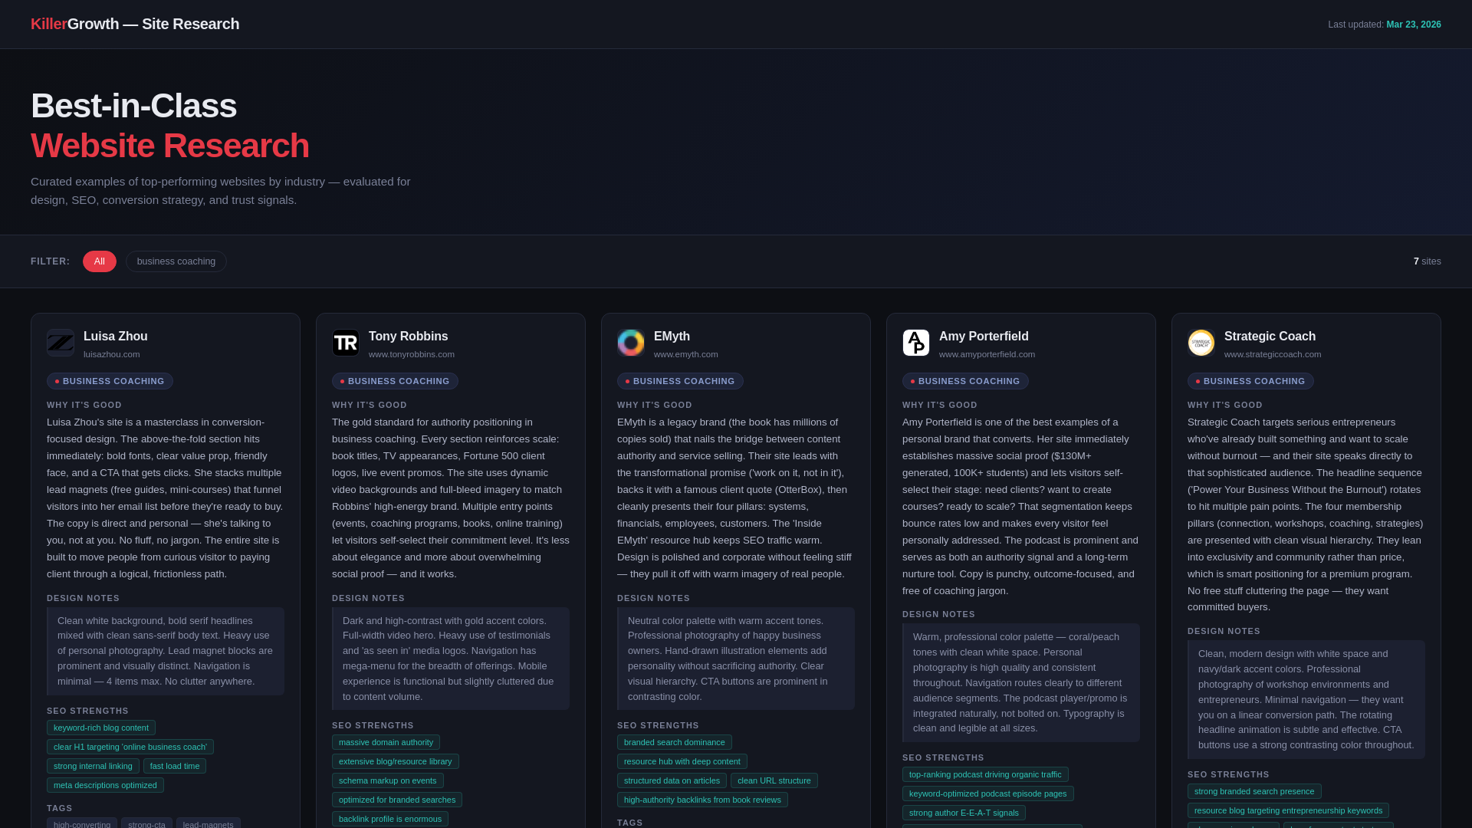The width and height of the screenshot is (1472, 828).
Task: Click the Luisa Zhou logo icon
Action: click(61, 343)
